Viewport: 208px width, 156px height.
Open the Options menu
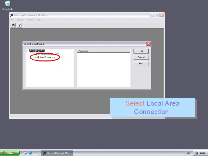pyautogui.click(x=20, y=20)
